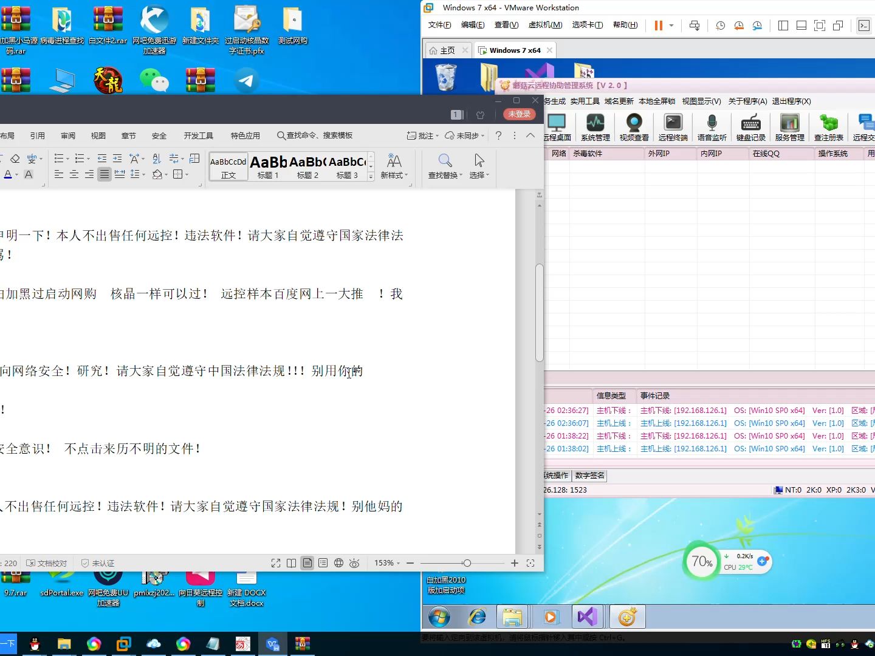
Task: Click the WPS skin shirt icon
Action: tap(481, 115)
